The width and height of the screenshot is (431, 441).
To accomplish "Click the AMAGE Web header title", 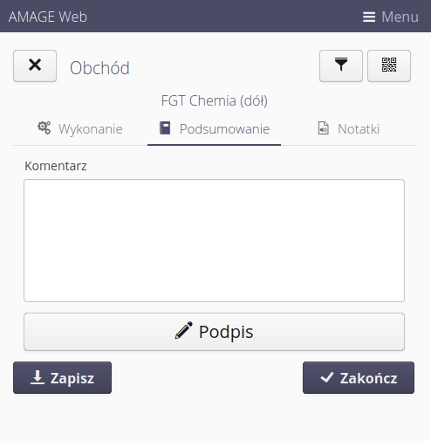I will 48,17.
